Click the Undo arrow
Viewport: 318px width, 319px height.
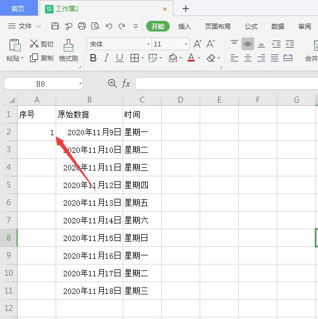click(x=109, y=26)
